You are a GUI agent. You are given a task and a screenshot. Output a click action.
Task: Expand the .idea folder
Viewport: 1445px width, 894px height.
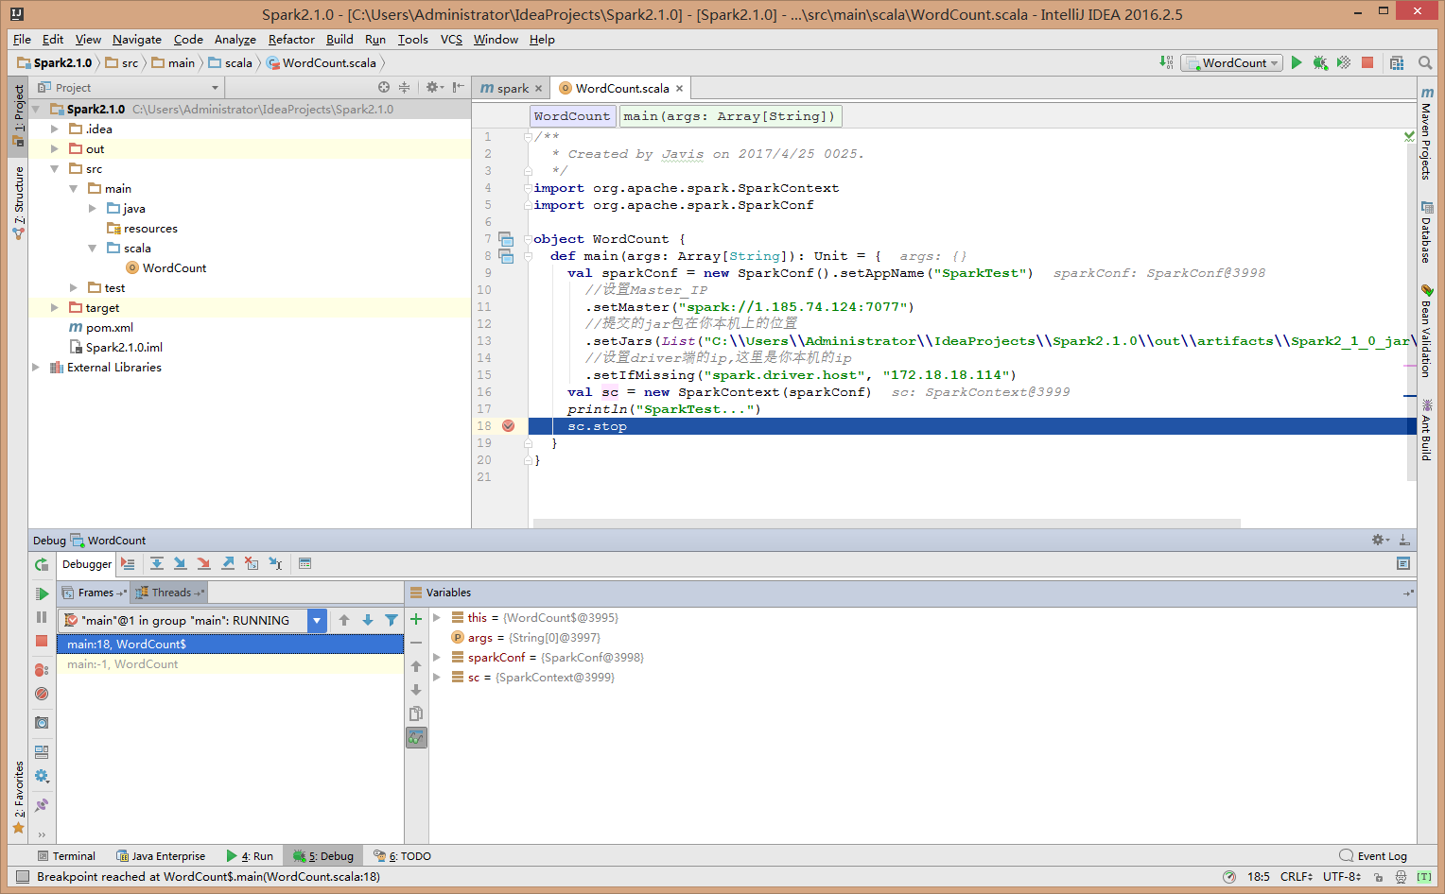point(54,129)
